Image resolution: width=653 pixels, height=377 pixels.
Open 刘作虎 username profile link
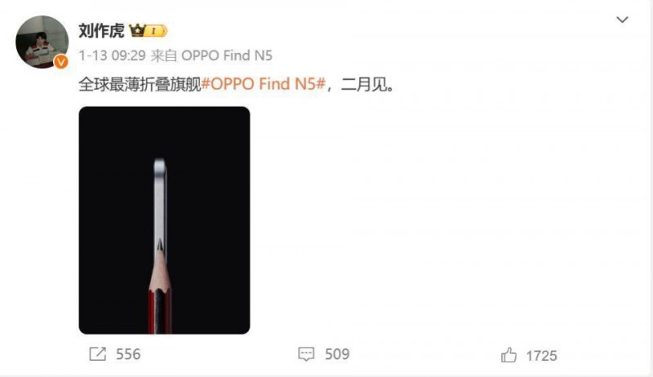101,30
